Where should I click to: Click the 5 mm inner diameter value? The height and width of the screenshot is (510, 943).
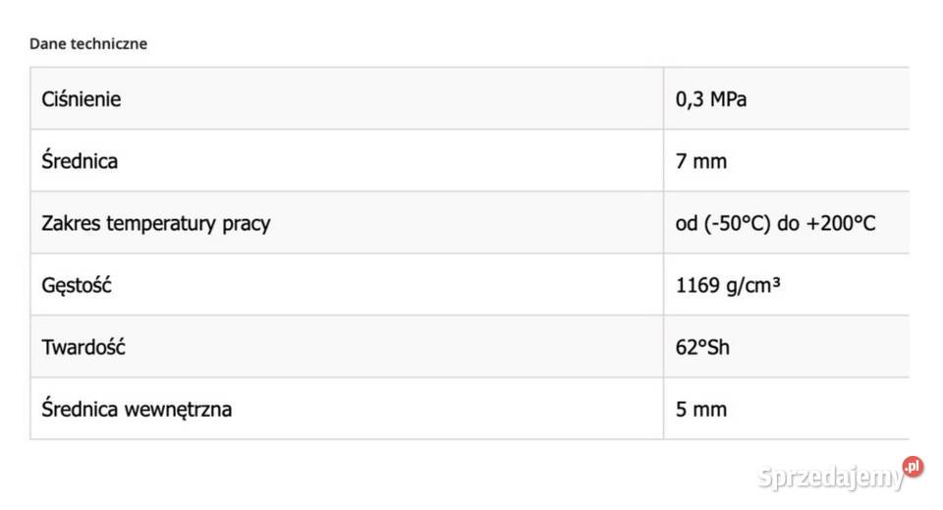coord(701,409)
